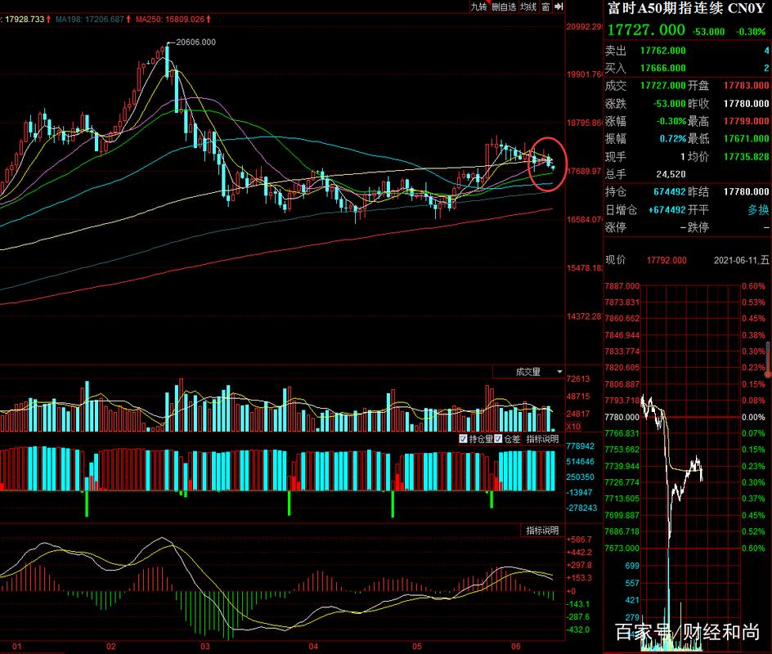Click 删自选 to remove from watchlist

(x=504, y=7)
